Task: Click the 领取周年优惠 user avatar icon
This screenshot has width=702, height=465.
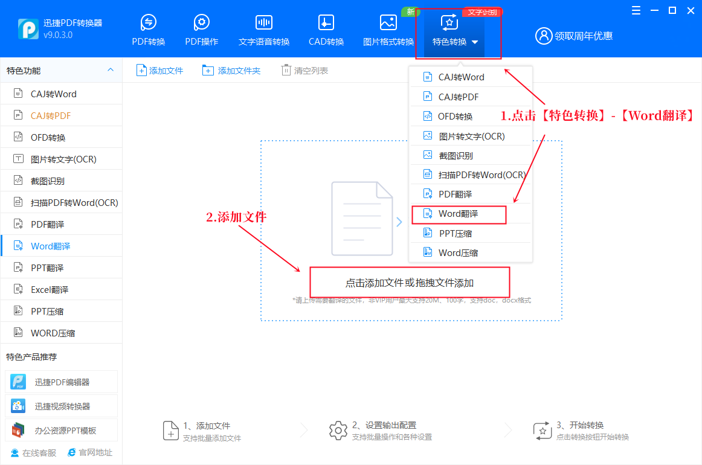Action: [544, 36]
